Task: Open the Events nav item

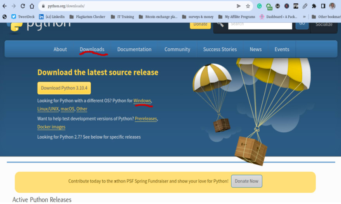Action: (282, 49)
